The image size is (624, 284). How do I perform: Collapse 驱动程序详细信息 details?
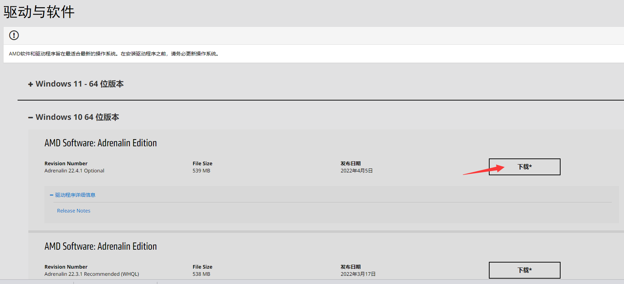pos(72,195)
